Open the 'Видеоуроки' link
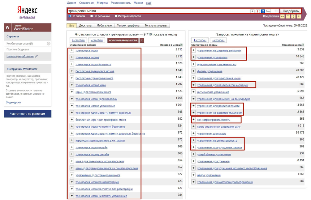This screenshot has height=200, width=311. pos(13,102)
